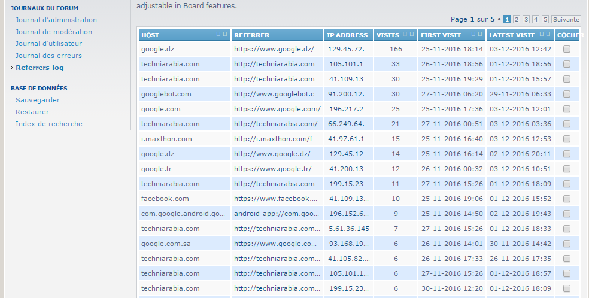Image resolution: width=589 pixels, height=298 pixels.
Task: Click the left sort icon in Latest Visit header
Action: click(x=542, y=34)
